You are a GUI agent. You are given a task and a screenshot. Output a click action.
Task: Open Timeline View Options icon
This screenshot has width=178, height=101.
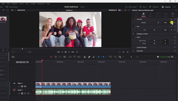[13, 57]
